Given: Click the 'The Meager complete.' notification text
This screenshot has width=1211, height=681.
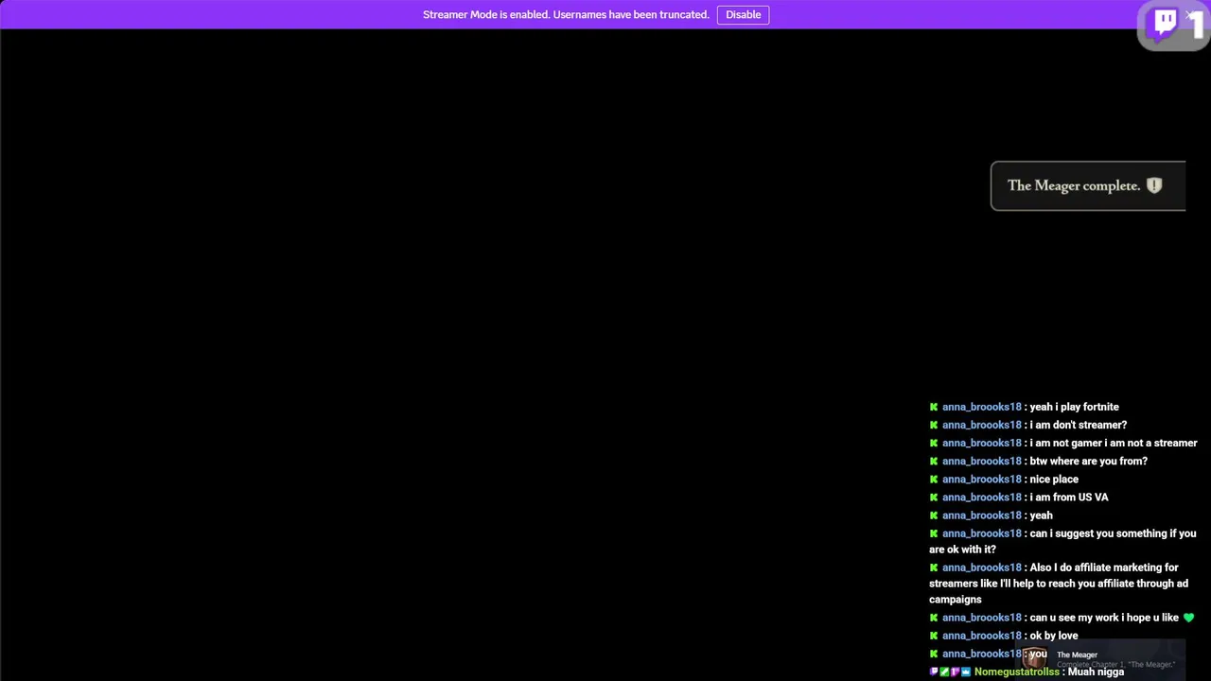Looking at the screenshot, I should [1074, 185].
